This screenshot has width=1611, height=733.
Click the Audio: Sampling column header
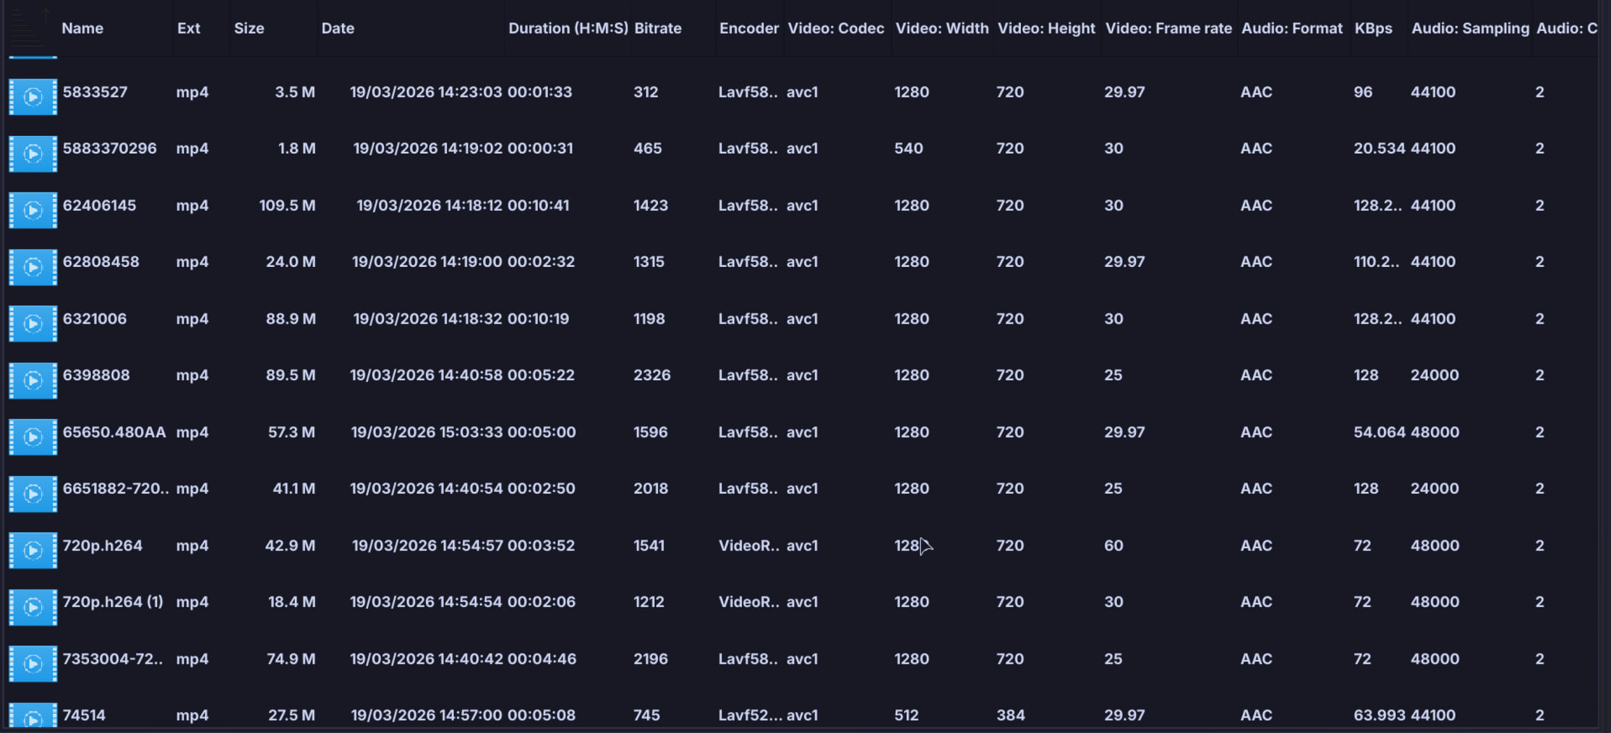[1470, 28]
